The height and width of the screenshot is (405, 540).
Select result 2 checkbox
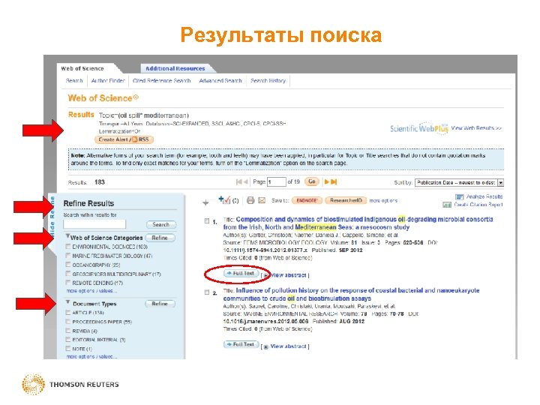pyautogui.click(x=207, y=292)
